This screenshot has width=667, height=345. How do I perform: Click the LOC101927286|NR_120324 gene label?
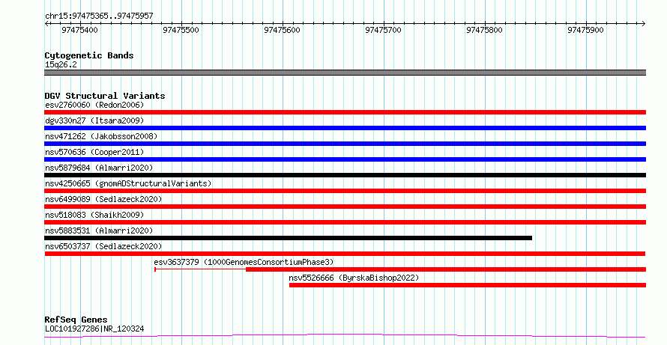point(94,329)
